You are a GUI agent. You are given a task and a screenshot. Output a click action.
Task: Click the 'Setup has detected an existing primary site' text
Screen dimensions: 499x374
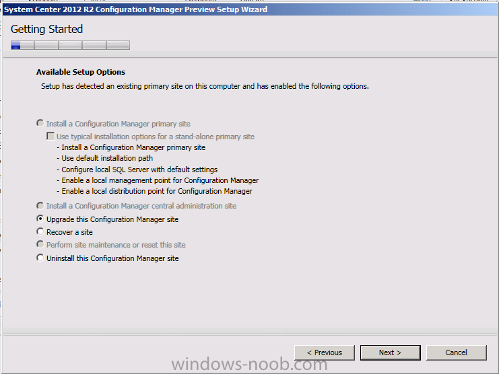tap(205, 86)
